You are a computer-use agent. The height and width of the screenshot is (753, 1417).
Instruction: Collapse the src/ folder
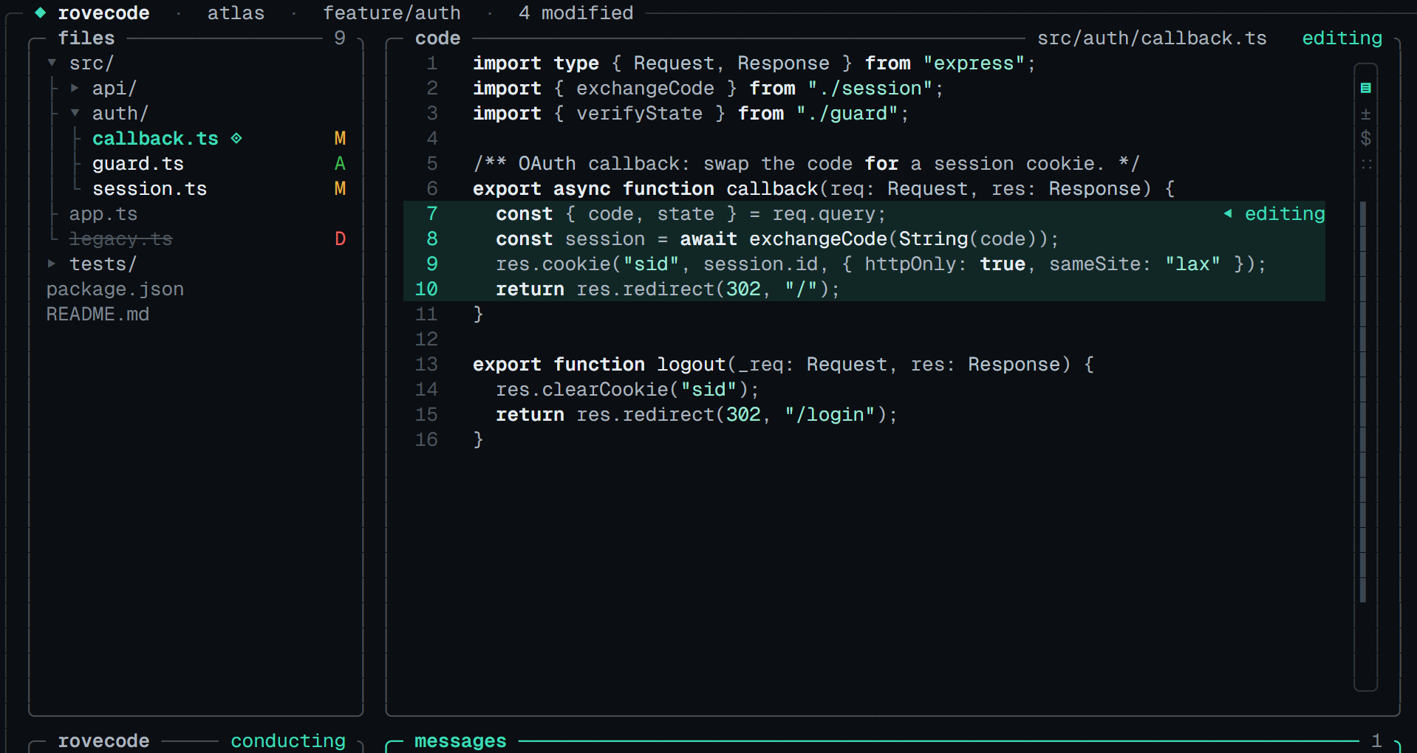tap(52, 63)
